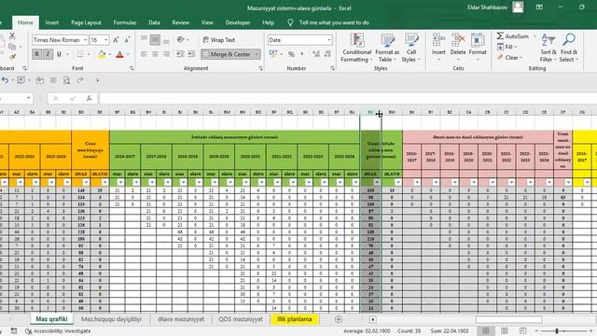Image resolution: width=597 pixels, height=336 pixels.
Task: Open Ribbon Display Options in title bar
Action: (539, 7)
